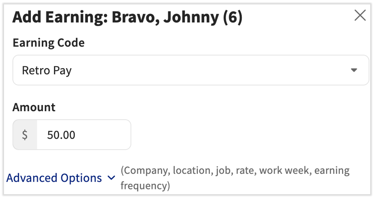Open the Earning Code dropdown
The image size is (375, 199).
point(191,70)
